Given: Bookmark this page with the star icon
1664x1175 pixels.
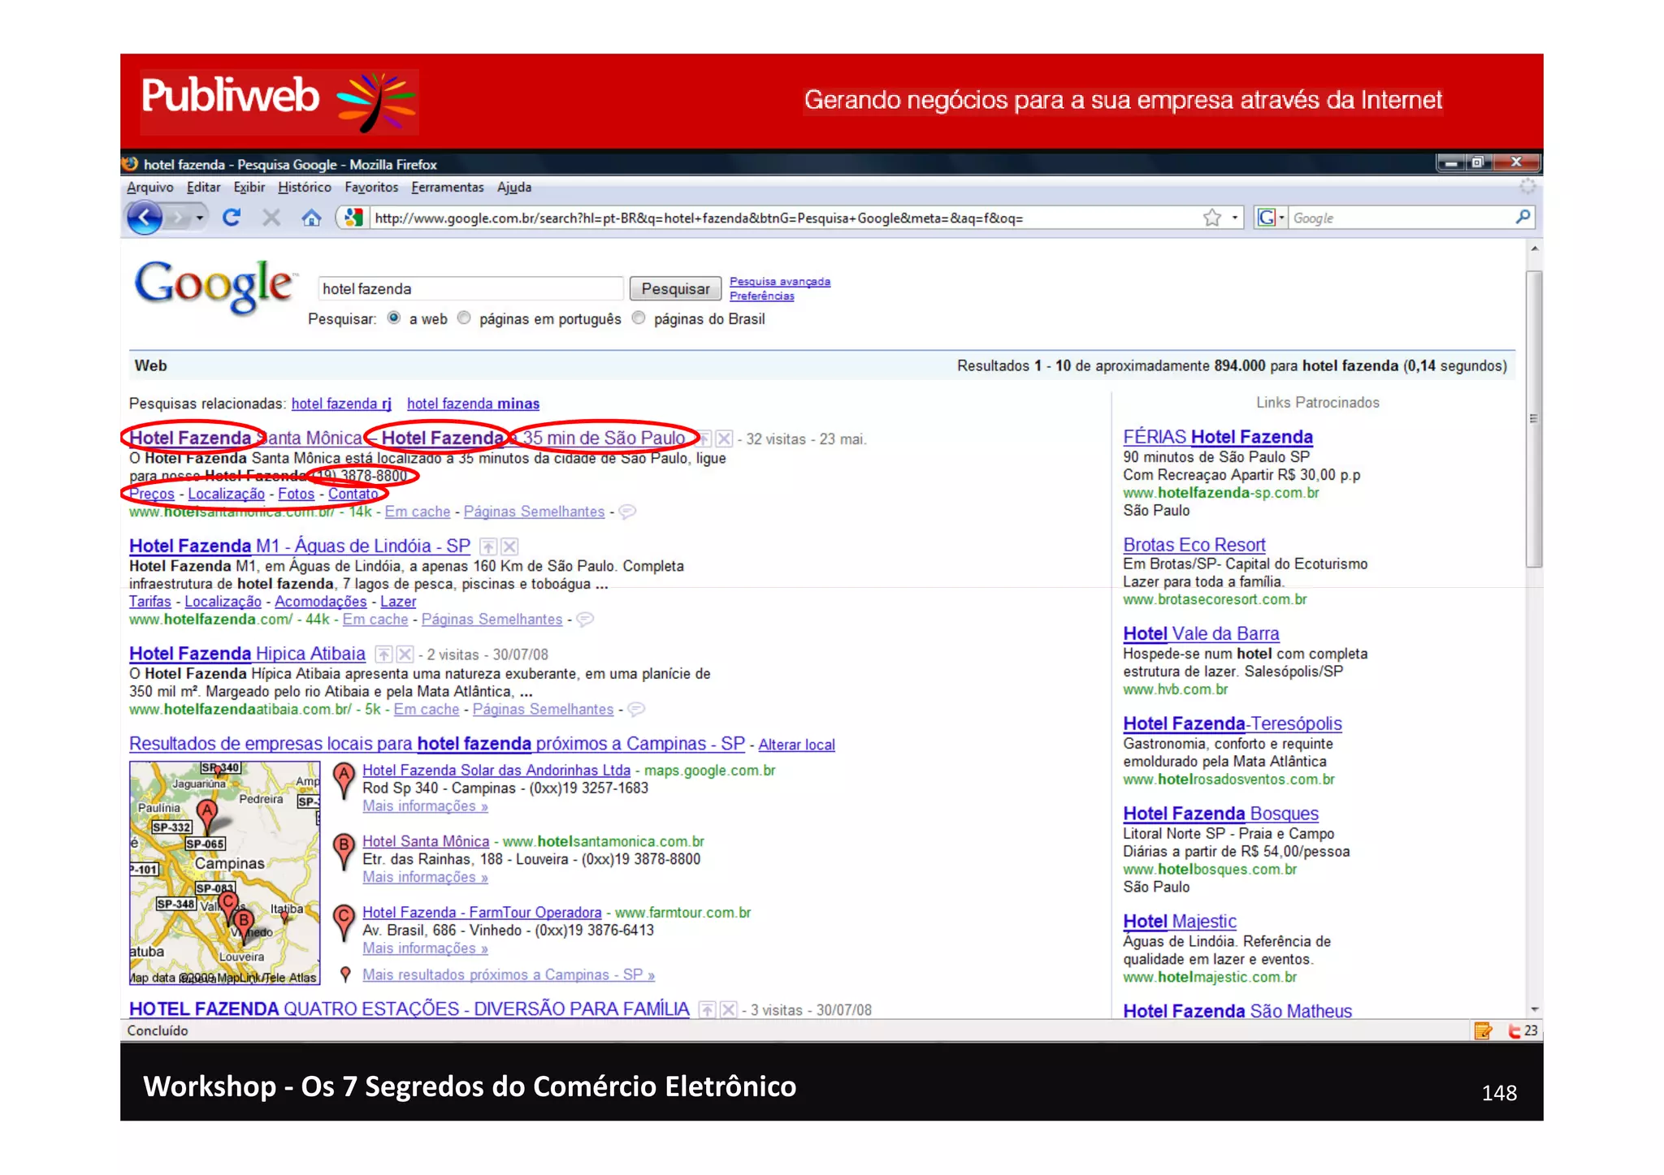Looking at the screenshot, I should pos(1212,218).
